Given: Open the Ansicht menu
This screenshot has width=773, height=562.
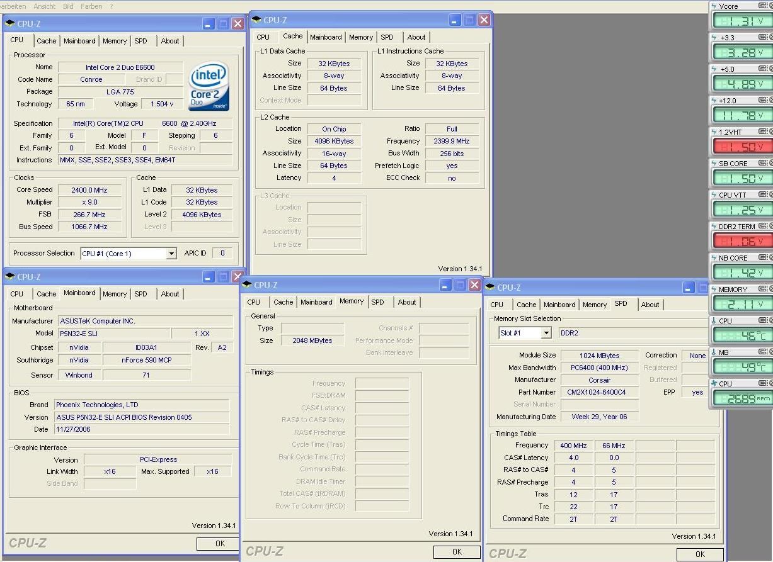Looking at the screenshot, I should point(45,6).
